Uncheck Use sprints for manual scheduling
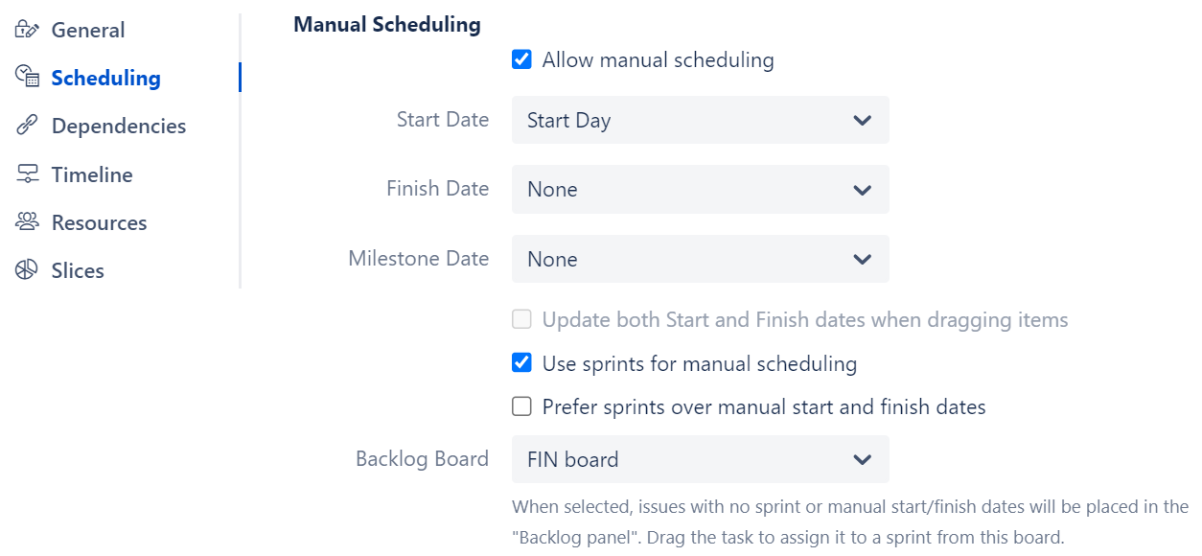 pos(521,362)
